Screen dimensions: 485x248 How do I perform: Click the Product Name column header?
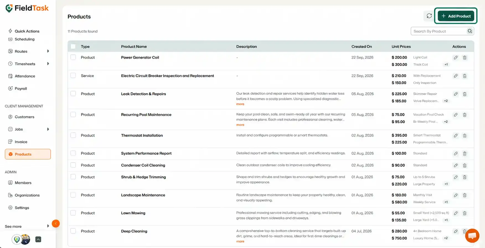134,46
